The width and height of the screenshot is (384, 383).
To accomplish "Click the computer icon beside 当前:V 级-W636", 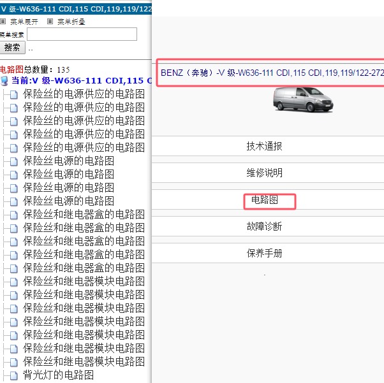I will coord(4,81).
